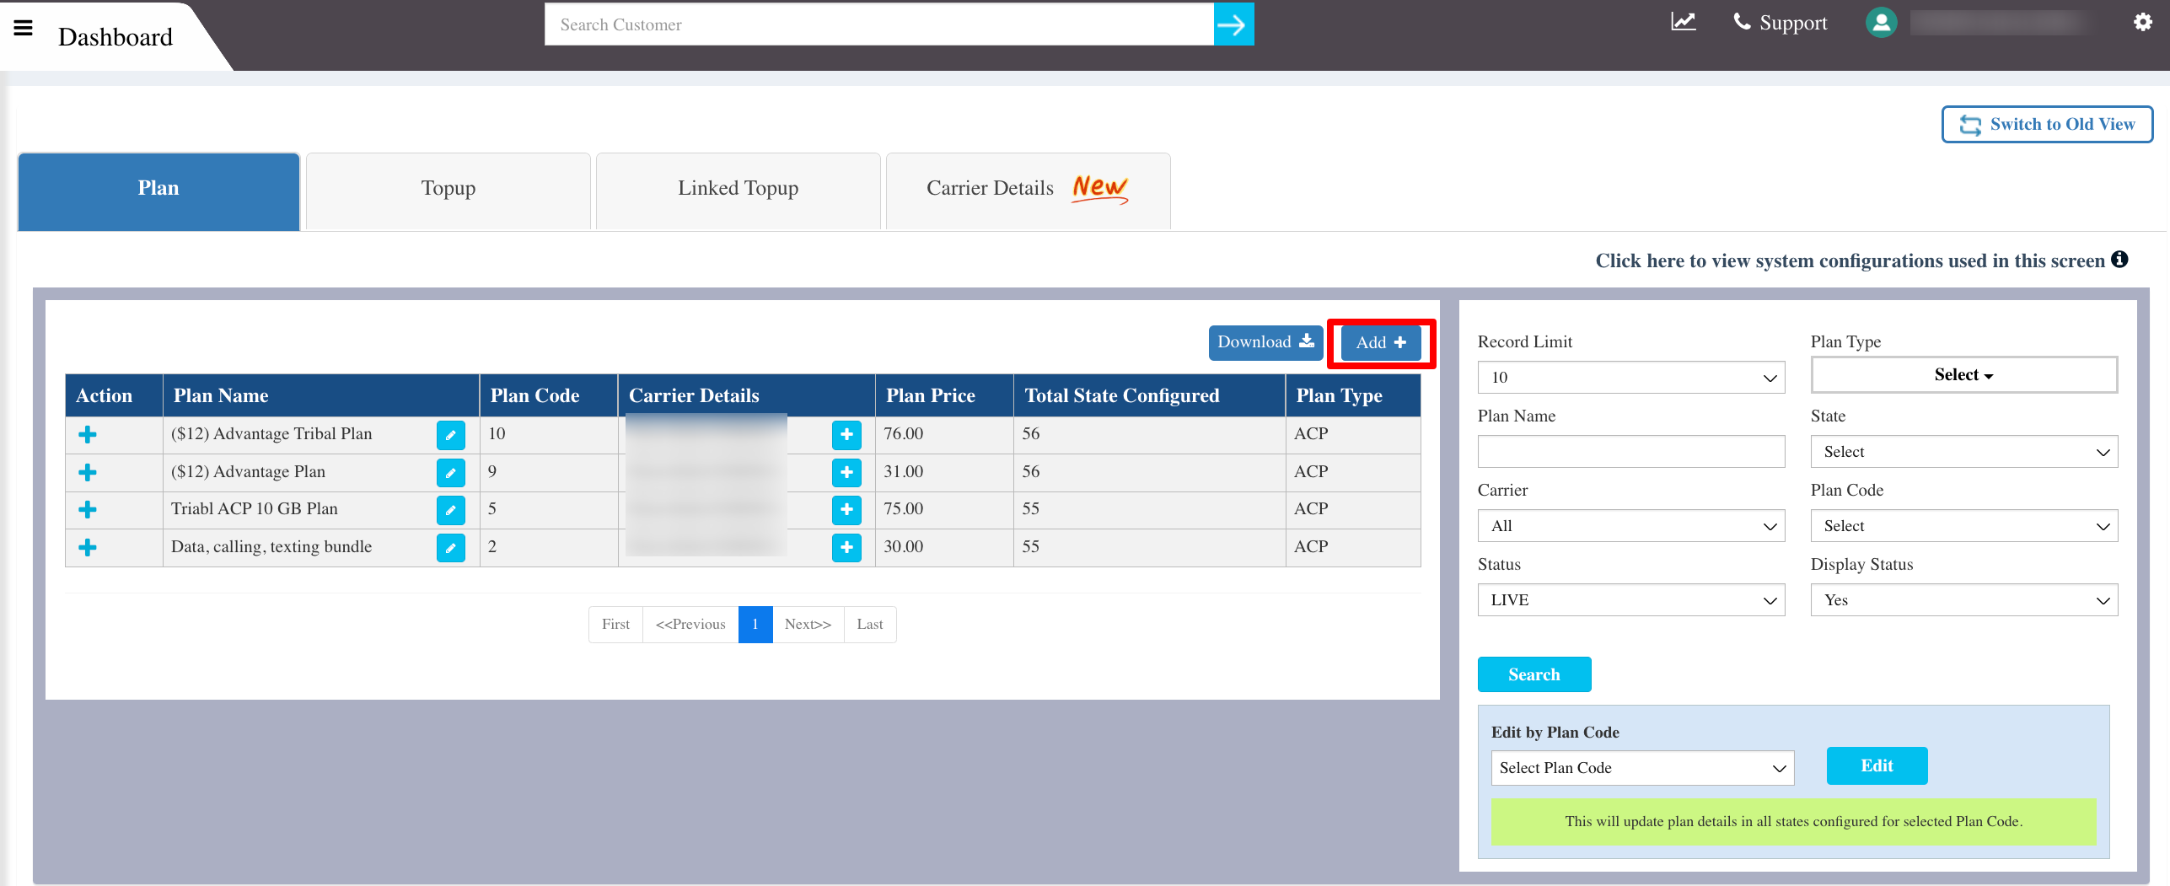The image size is (2170, 886).
Task: Click the plus icon beside Triabl ACP 10 GB Plan
Action: (x=88, y=509)
